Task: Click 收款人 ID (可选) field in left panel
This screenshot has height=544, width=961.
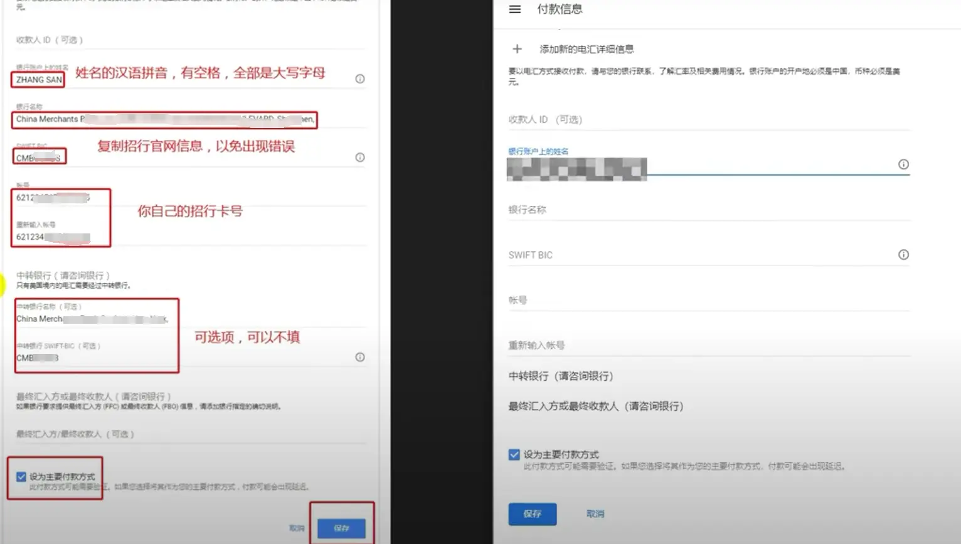Action: [191, 40]
